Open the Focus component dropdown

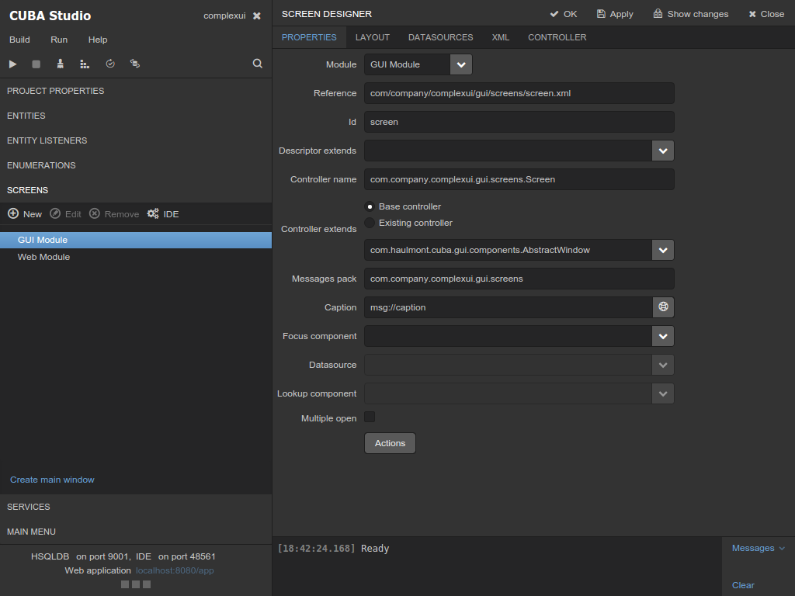(662, 336)
